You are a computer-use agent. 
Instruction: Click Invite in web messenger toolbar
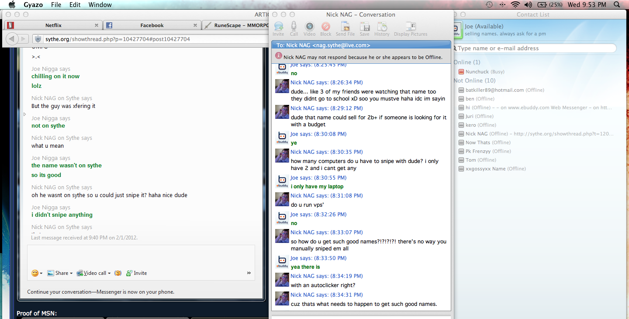(136, 273)
